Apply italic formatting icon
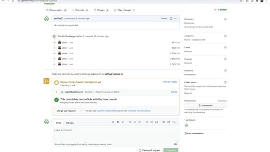This screenshot has width=270, height=152. tap(123, 122)
